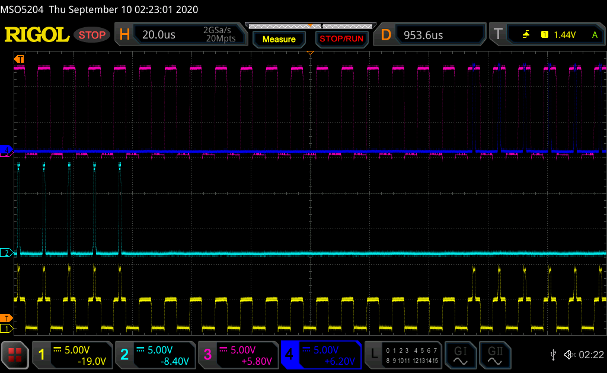Image resolution: width=607 pixels, height=373 pixels.
Task: Click channel 1 offset -19.0V
Action: point(92,361)
